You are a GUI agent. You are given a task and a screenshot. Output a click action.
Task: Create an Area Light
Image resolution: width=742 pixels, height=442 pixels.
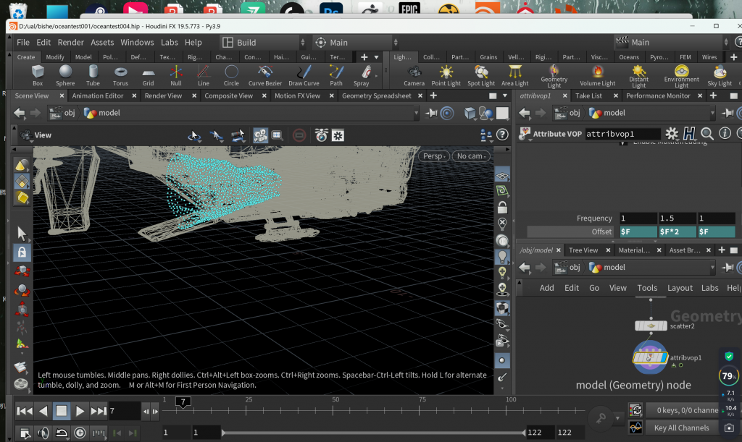[515, 75]
